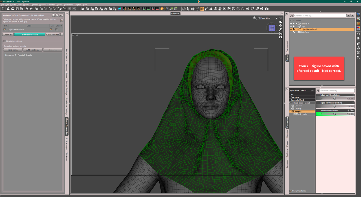Click the New Scene file icon
The height and width of the screenshot is (197, 361).
click(3, 9)
